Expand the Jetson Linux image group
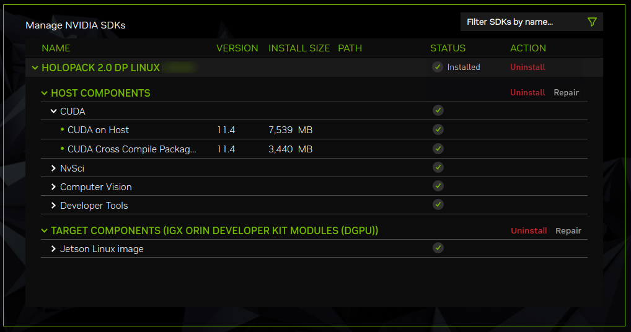The width and height of the screenshot is (631, 332). [53, 249]
